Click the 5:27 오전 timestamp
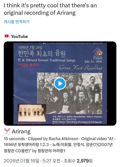This screenshot has width=120, height=167. coord(51,161)
